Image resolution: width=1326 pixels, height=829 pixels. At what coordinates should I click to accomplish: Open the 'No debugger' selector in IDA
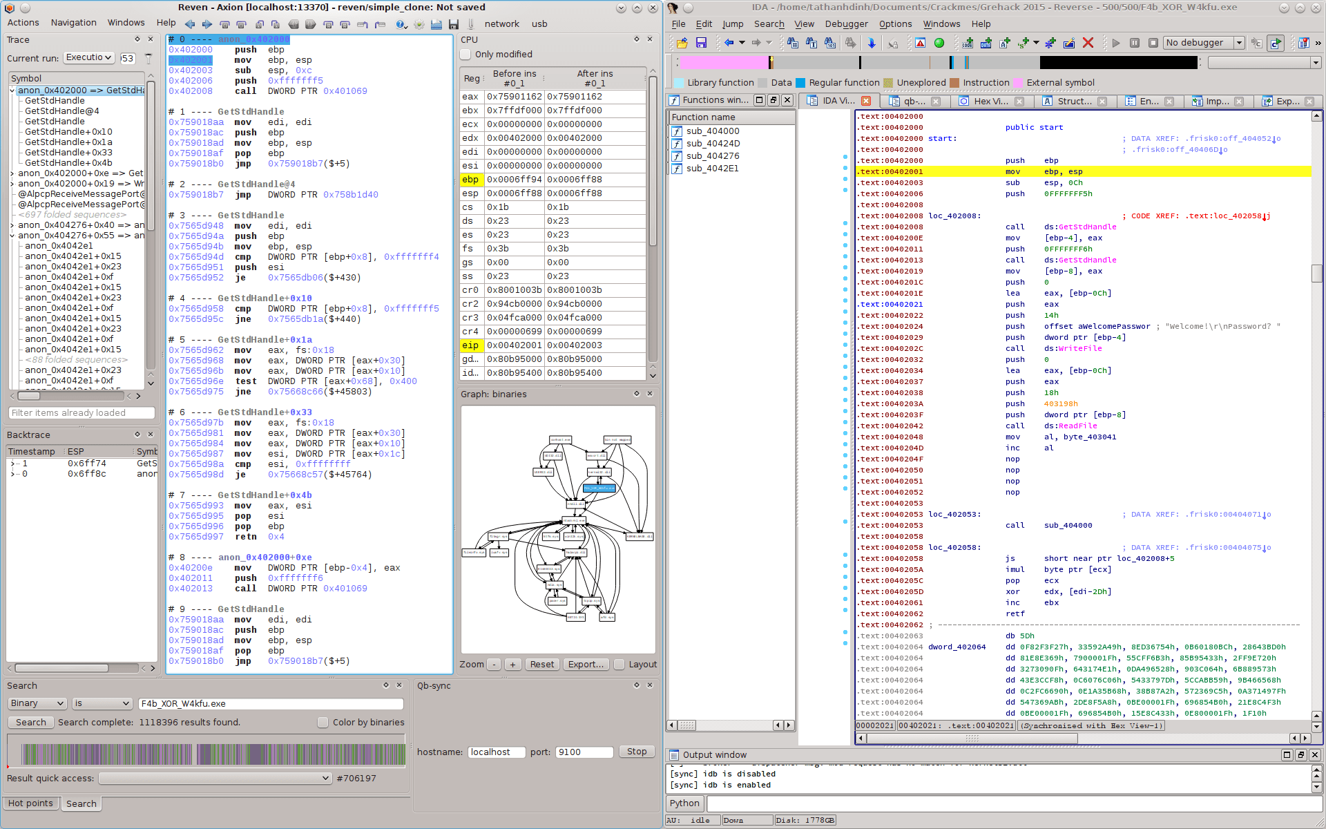[x=1204, y=43]
